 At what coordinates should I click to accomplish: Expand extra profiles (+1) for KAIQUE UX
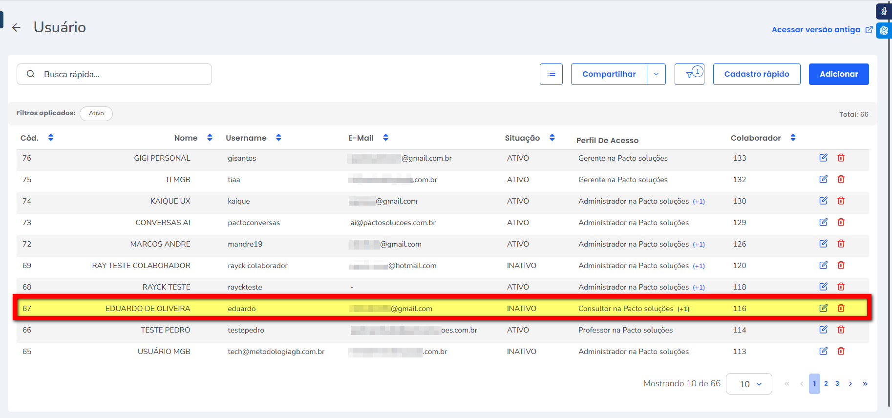click(699, 202)
